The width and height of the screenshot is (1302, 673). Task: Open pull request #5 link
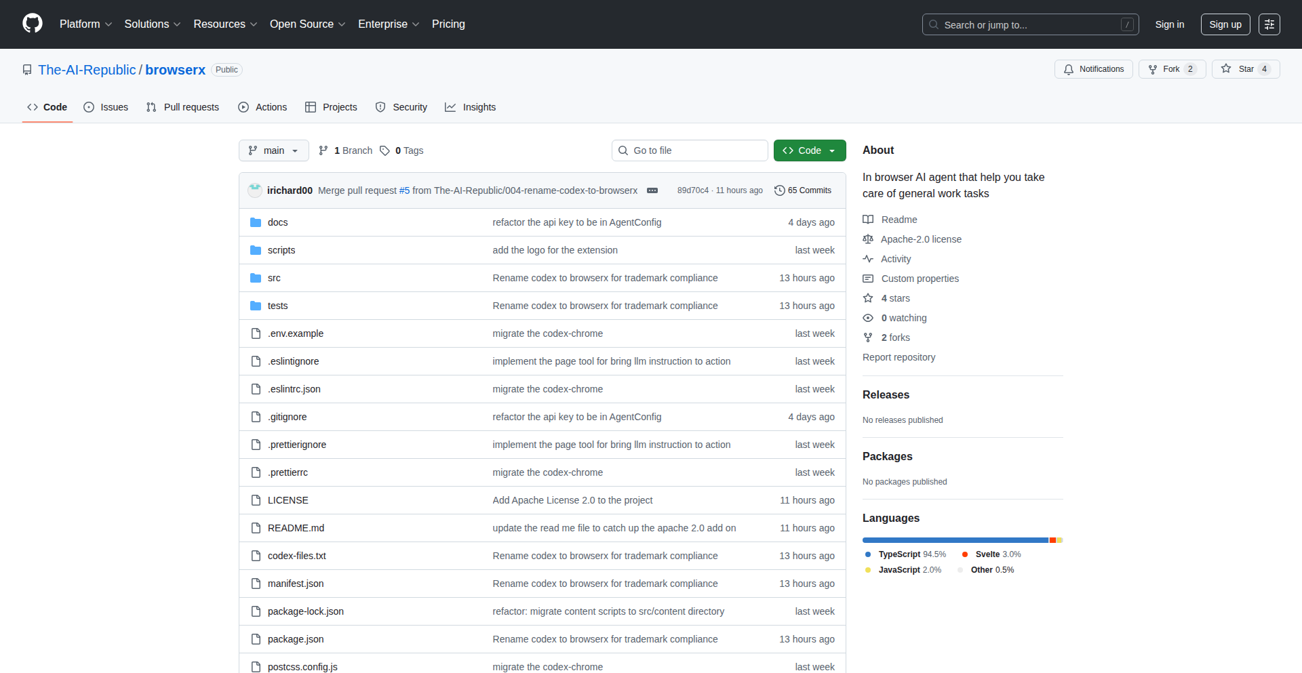403,190
